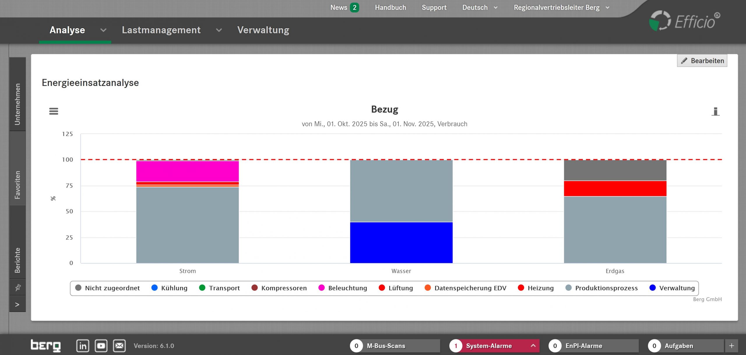Open the YouTube icon in footer
Image resolution: width=746 pixels, height=355 pixels.
coord(101,346)
